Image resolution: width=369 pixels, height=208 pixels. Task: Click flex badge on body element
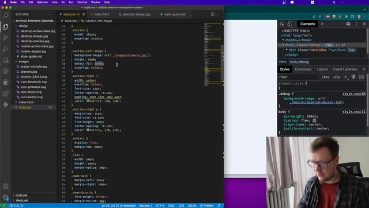tap(329, 45)
